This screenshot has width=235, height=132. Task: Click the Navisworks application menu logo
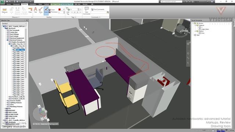[x=2, y=2]
